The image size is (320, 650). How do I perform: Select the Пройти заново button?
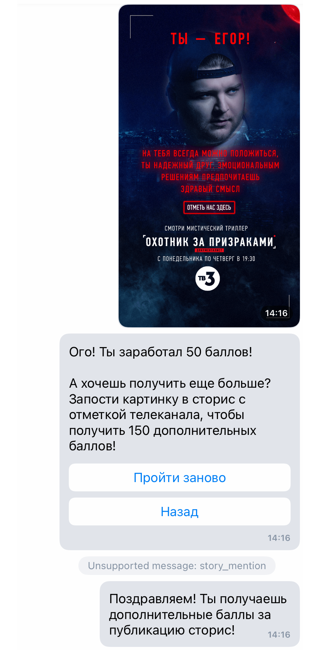click(x=180, y=477)
